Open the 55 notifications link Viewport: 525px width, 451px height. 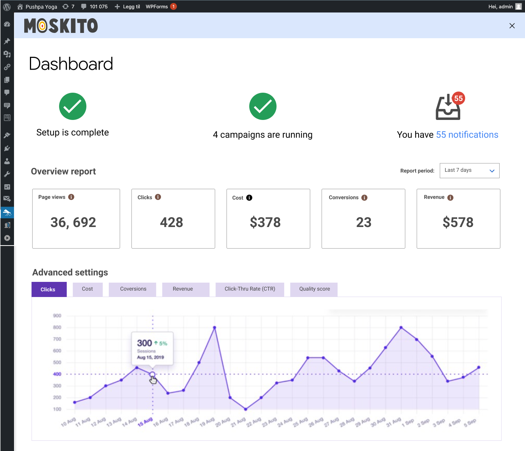(x=467, y=135)
